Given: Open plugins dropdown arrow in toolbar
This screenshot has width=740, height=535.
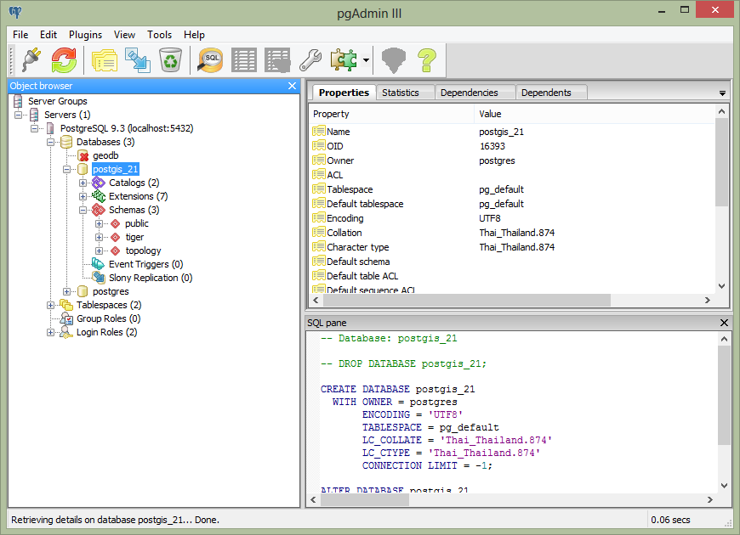Looking at the screenshot, I should (x=366, y=60).
